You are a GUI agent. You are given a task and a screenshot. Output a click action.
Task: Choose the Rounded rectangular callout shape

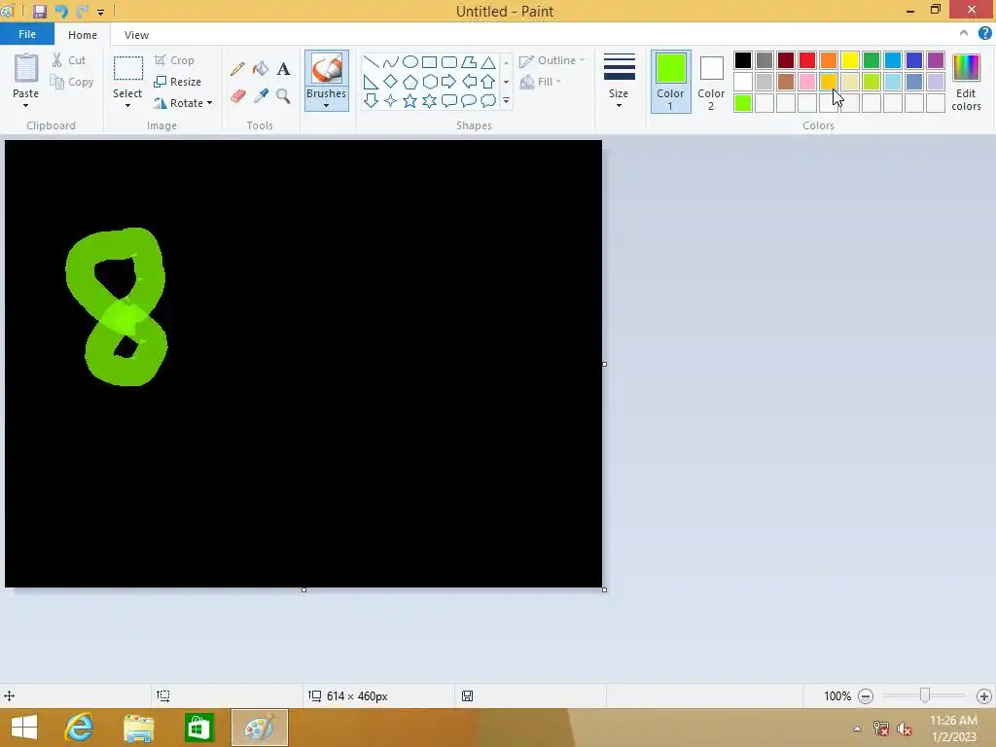click(x=449, y=100)
